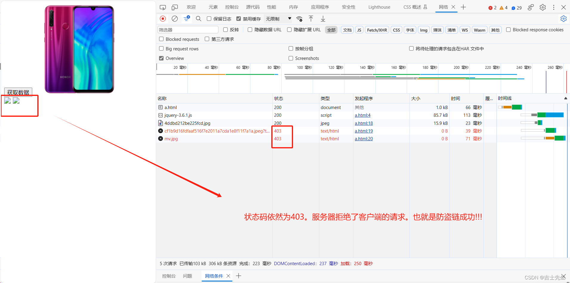Click the red error count indicator
This screenshot has width=570, height=283.
[x=492, y=8]
